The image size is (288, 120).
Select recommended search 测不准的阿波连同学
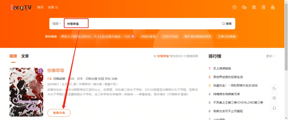click(x=198, y=37)
